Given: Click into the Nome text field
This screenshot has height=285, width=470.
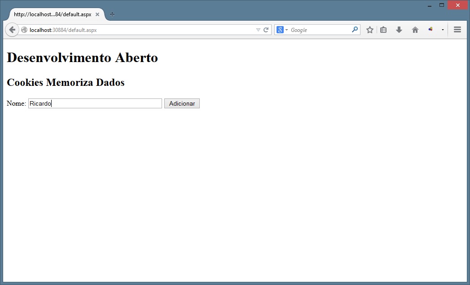Looking at the screenshot, I should (95, 104).
